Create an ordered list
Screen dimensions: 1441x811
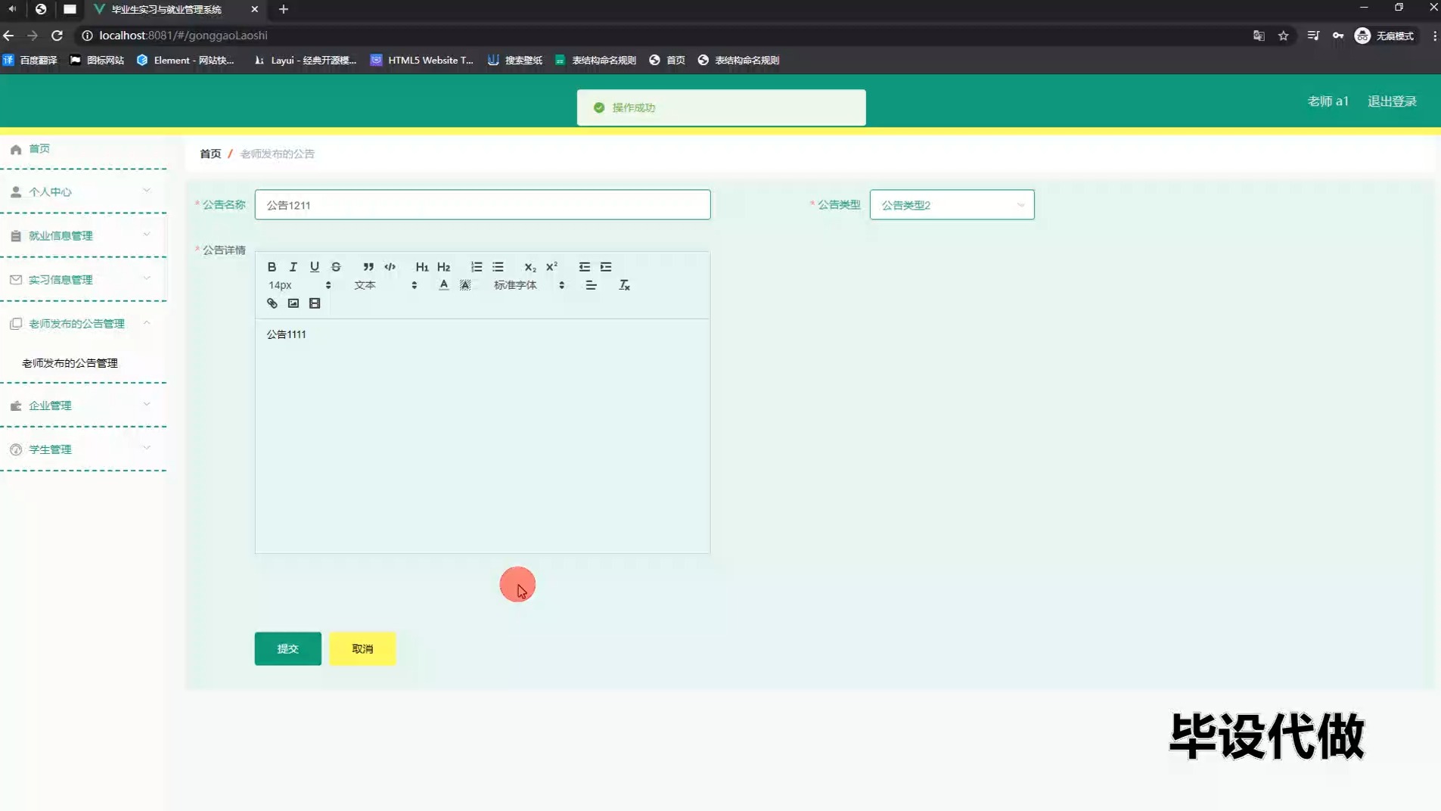[477, 266]
